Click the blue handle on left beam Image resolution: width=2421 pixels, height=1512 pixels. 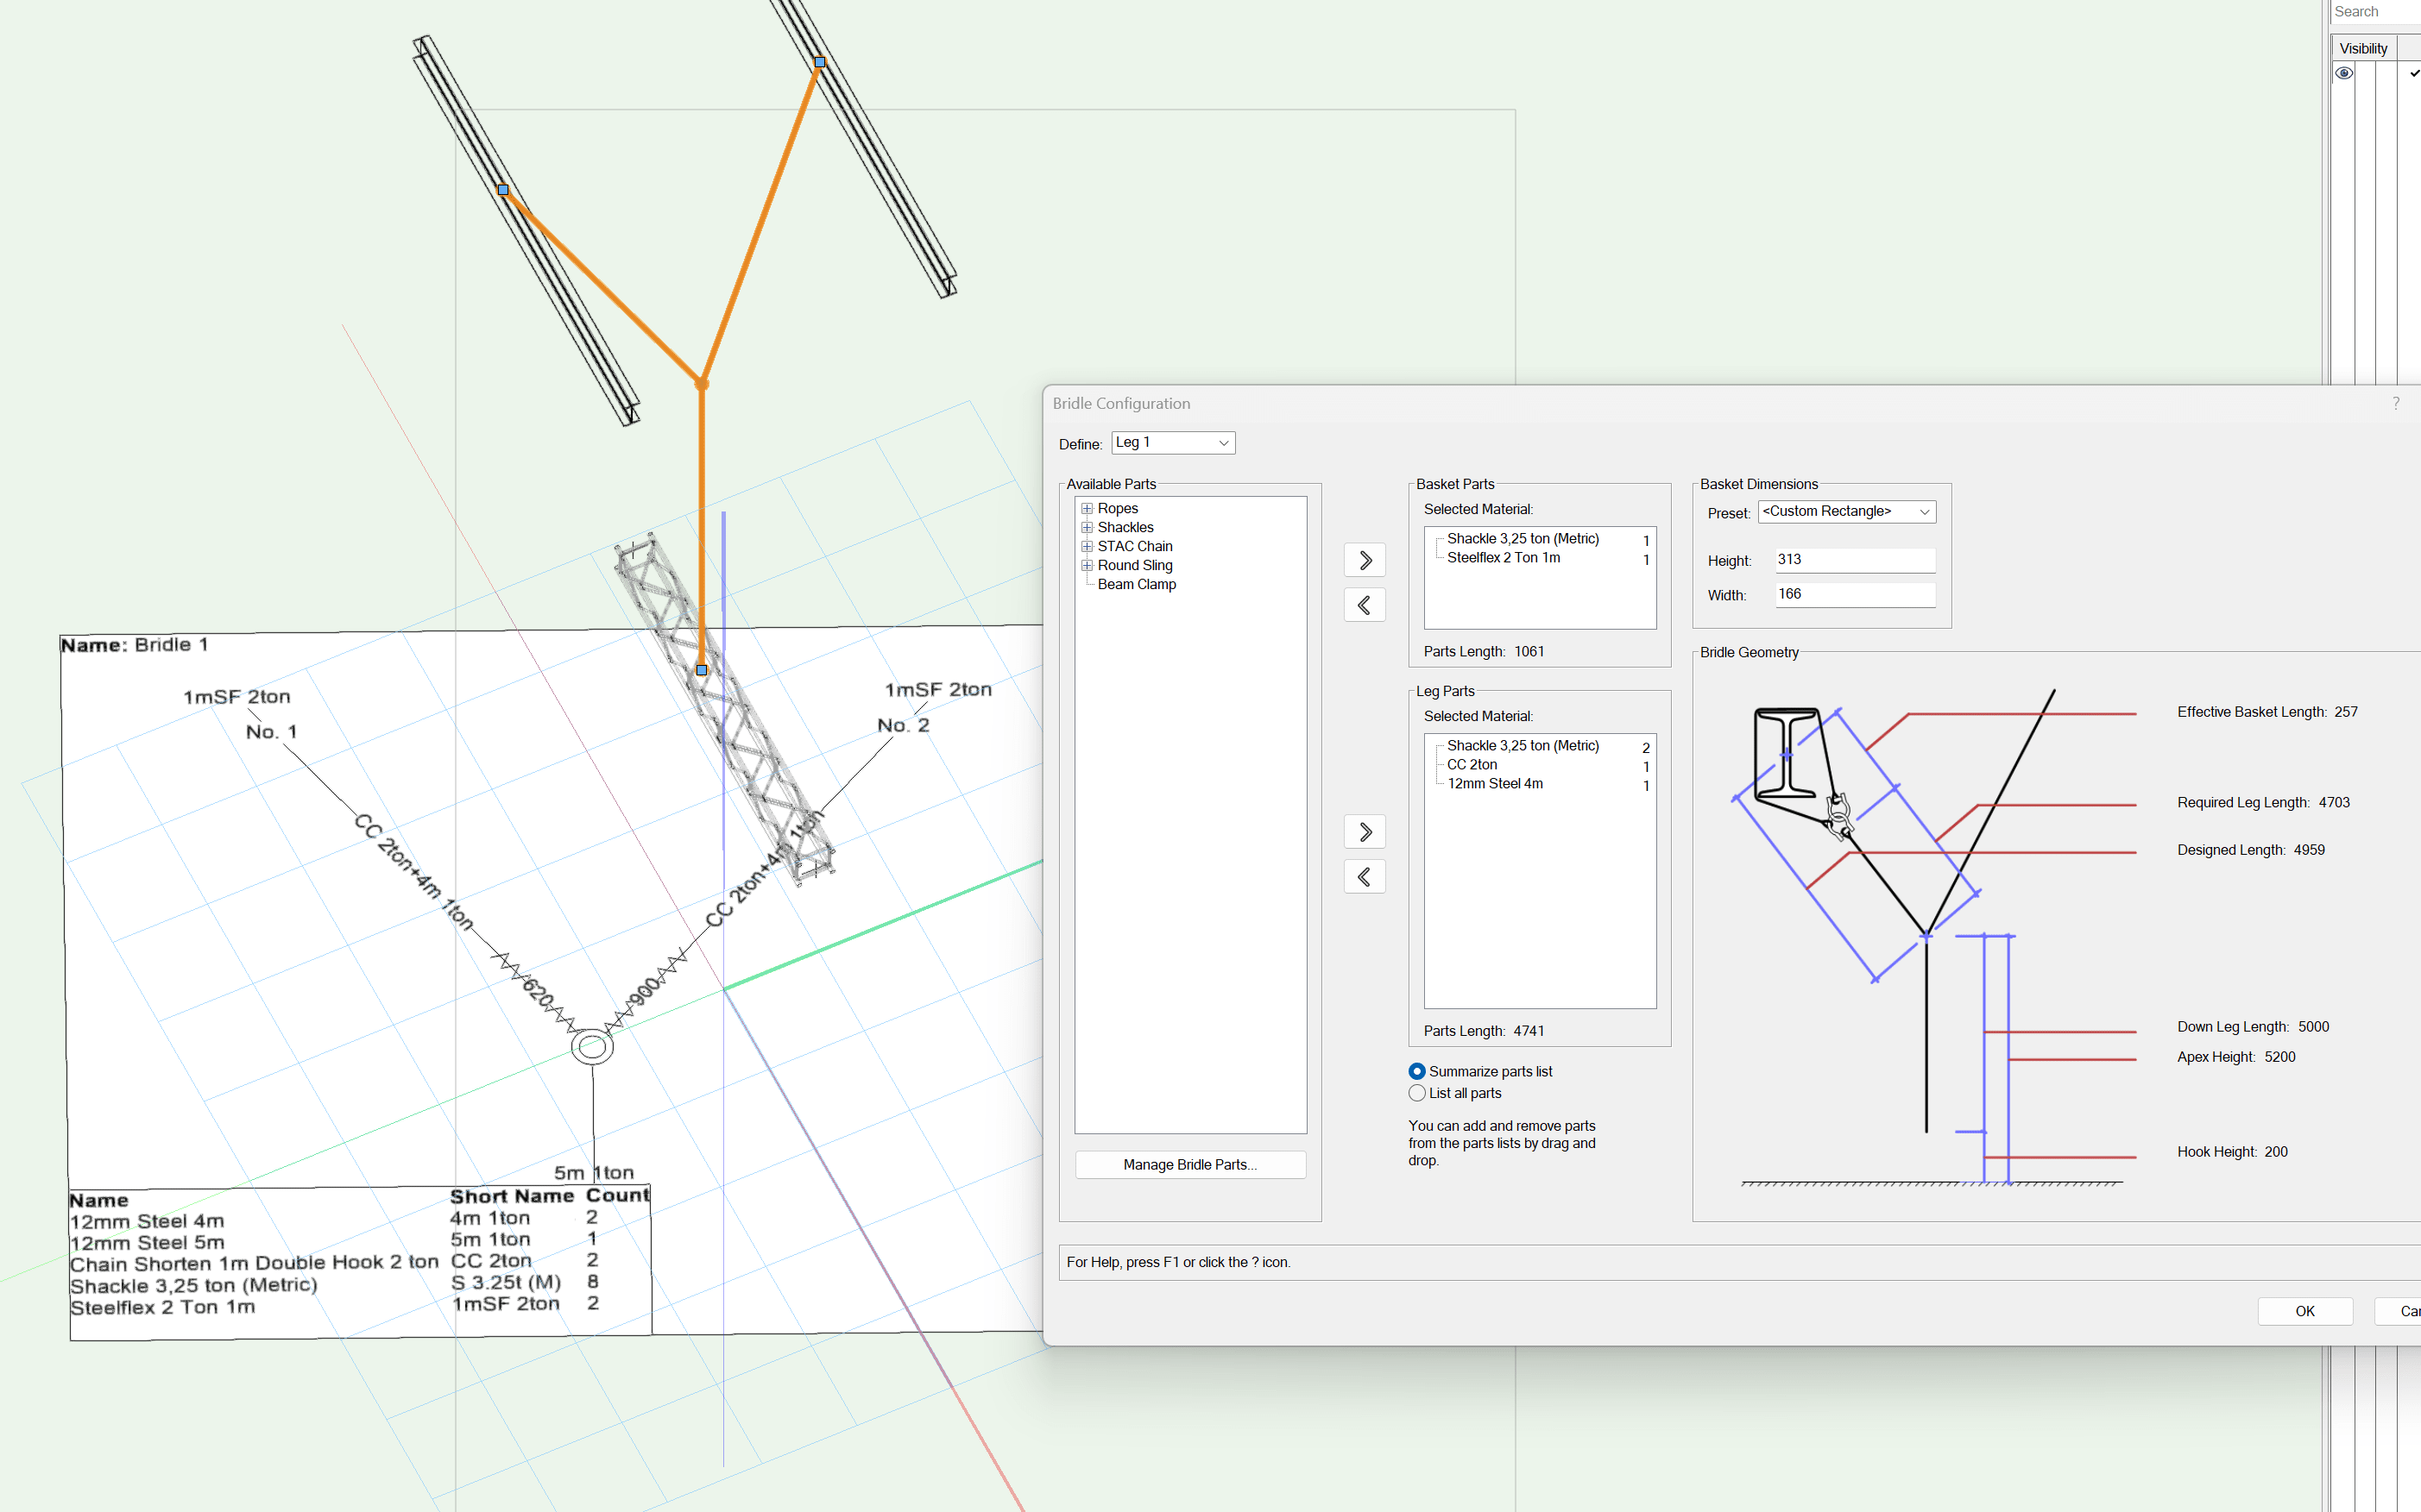tap(503, 189)
